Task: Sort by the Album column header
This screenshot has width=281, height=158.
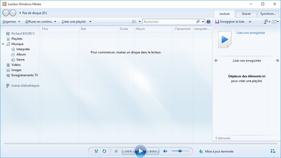Action: (154, 29)
